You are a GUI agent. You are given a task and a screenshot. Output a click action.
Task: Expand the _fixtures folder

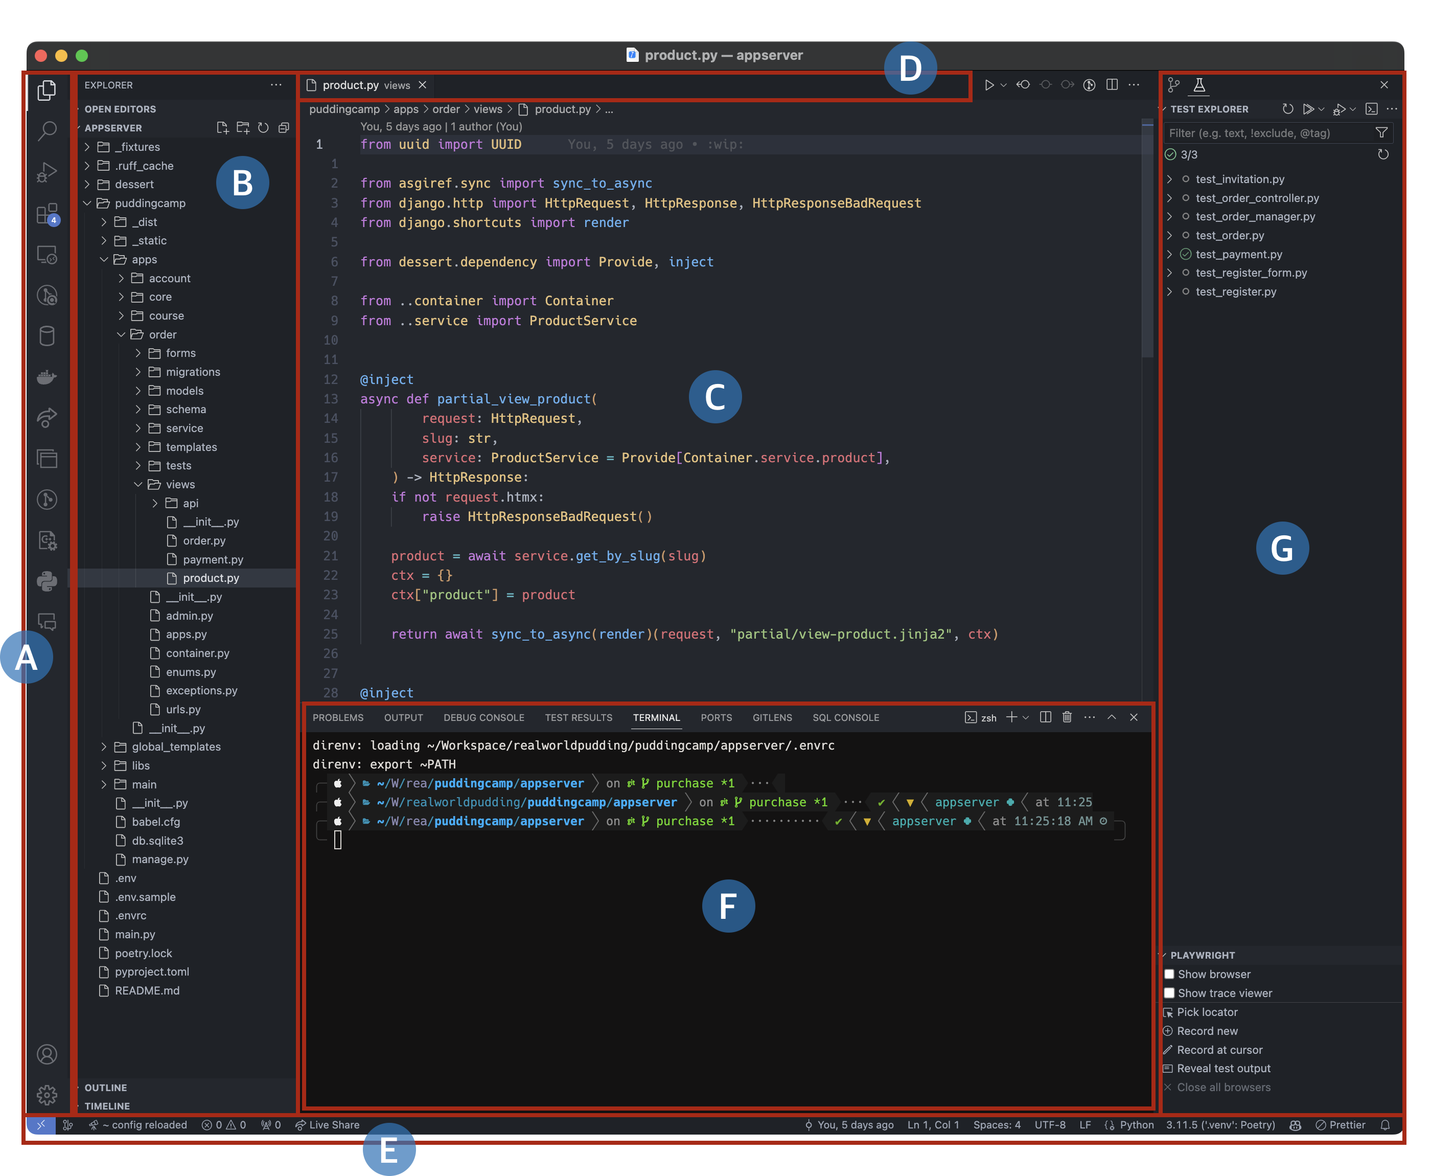tap(87, 147)
